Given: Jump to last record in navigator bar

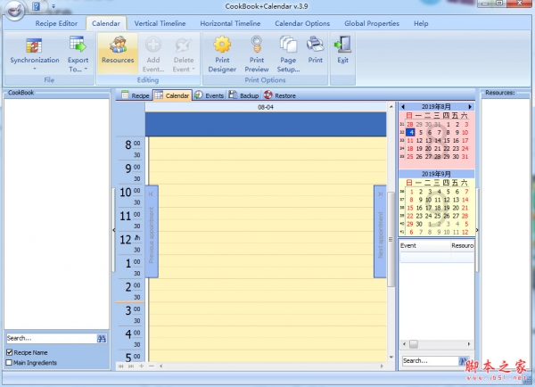Looking at the screenshot, I should tap(131, 366).
